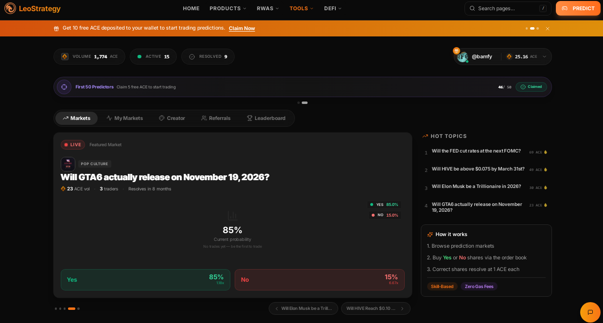
Task: Click the orange PREDICT button
Action: (578, 8)
